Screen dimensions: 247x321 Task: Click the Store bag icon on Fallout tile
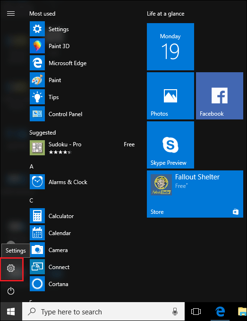pos(236,211)
